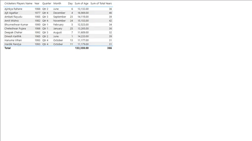Click the 11,609.00 age value
This screenshot has height=141, width=252.
coord(83,33)
